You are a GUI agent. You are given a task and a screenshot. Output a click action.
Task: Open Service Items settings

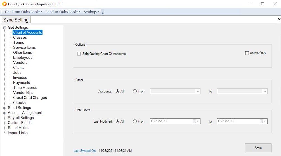coord(24,47)
